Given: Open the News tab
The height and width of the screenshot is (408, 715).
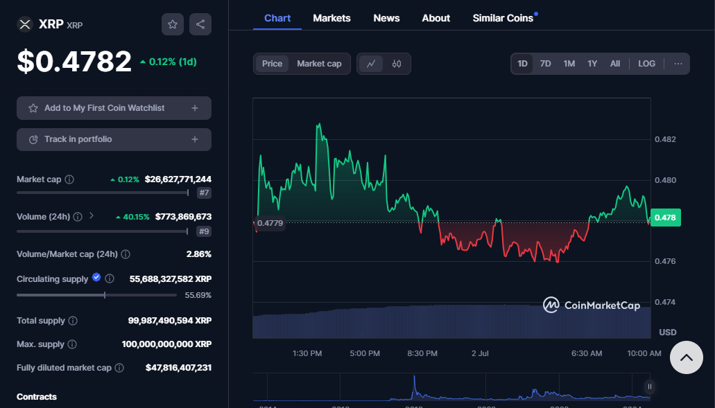Looking at the screenshot, I should click(386, 18).
